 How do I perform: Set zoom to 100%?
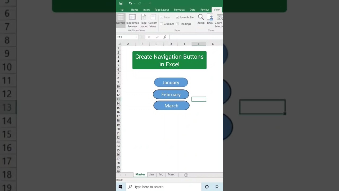210,19
